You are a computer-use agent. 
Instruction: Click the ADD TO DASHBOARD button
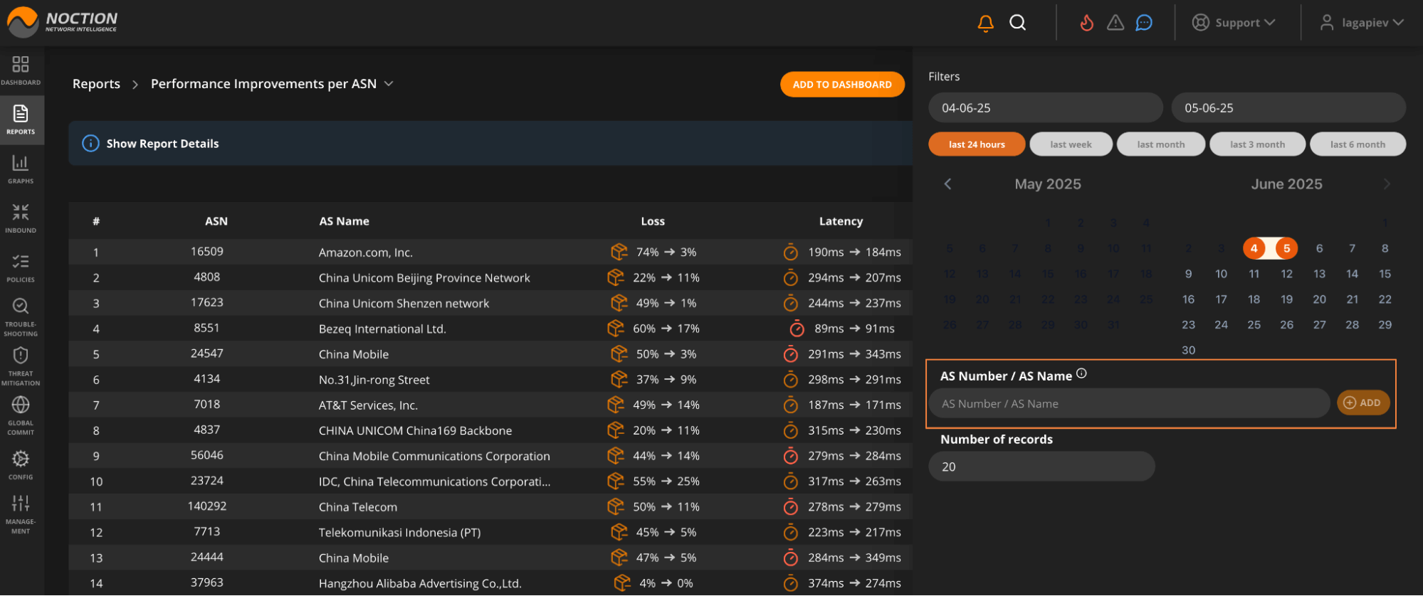pos(842,84)
